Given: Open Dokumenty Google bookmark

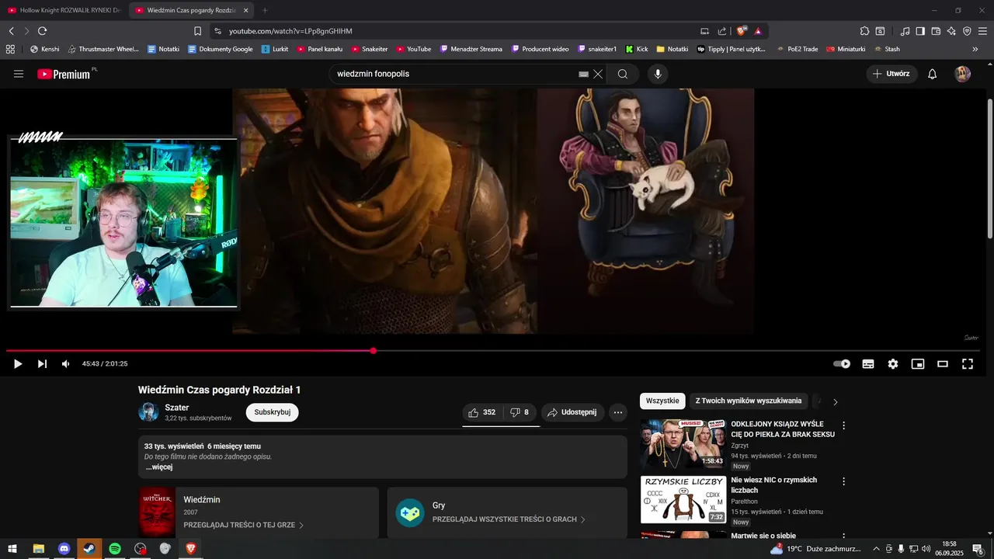Looking at the screenshot, I should (x=220, y=49).
